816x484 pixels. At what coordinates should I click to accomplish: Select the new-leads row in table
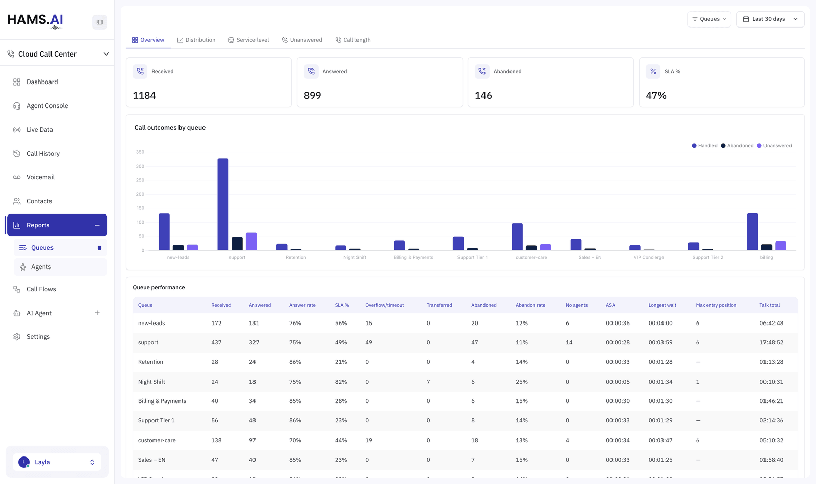coord(465,324)
